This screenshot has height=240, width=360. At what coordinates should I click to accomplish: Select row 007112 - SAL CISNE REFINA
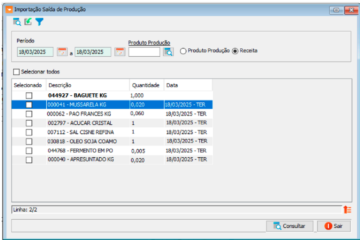click(x=112, y=132)
